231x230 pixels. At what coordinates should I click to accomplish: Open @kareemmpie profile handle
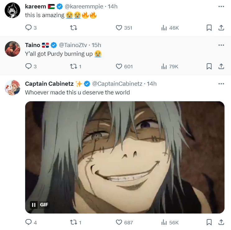84,7
